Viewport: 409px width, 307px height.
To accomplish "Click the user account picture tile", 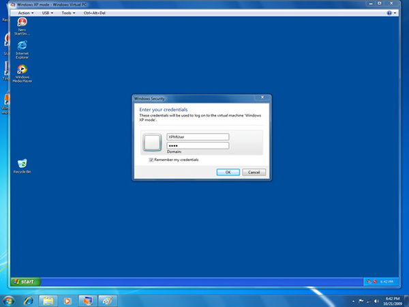I will coord(152,143).
